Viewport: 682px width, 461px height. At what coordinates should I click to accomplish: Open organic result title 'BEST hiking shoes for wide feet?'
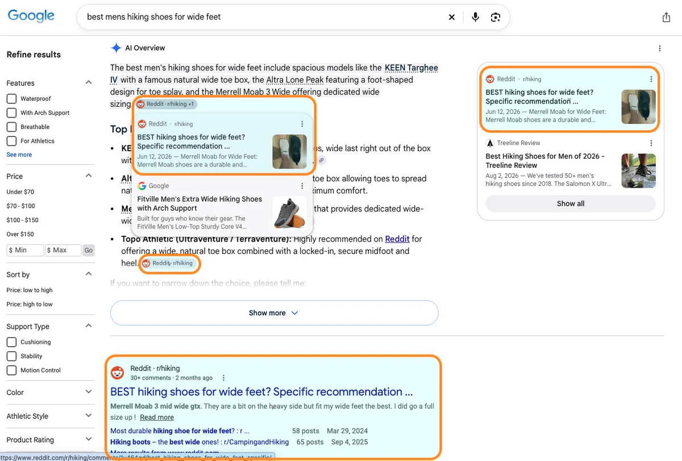[x=261, y=392]
